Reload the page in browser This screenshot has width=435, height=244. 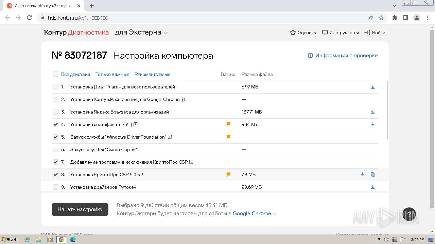29,18
